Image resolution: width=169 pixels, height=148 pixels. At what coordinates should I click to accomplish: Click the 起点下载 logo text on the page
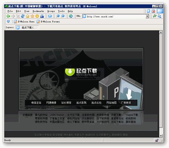point(87,71)
